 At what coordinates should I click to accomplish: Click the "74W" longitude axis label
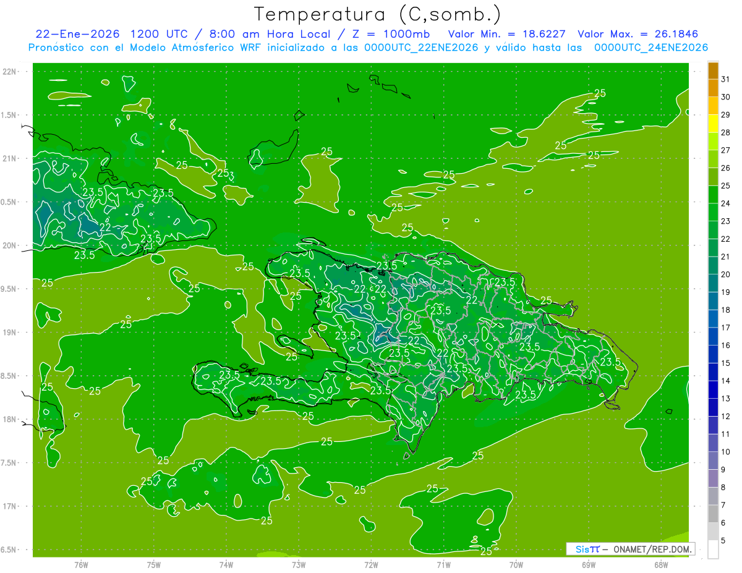click(226, 564)
